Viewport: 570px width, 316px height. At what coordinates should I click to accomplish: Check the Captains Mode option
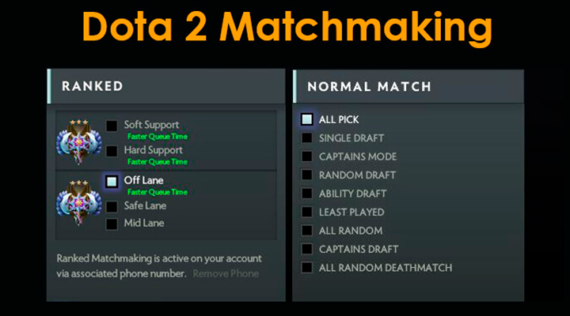(307, 156)
